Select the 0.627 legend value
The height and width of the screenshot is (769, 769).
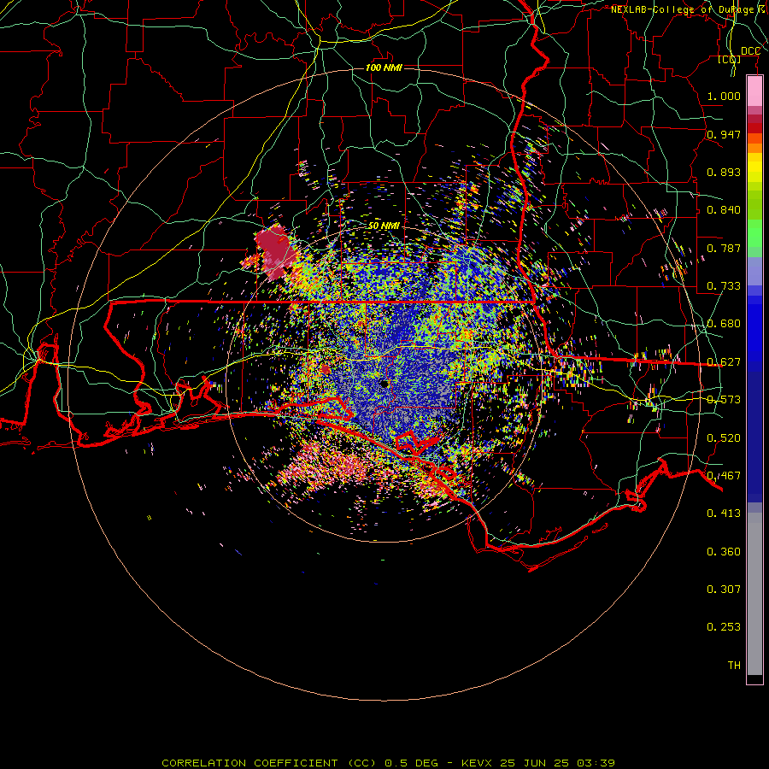[724, 362]
